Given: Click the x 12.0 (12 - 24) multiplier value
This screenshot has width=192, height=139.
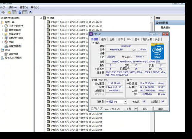Looking at the screenshot, I should (x=114, y=87).
